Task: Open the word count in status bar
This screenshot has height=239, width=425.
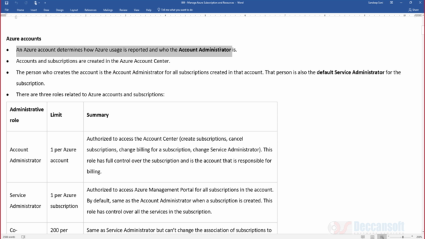Action: (x=9, y=237)
